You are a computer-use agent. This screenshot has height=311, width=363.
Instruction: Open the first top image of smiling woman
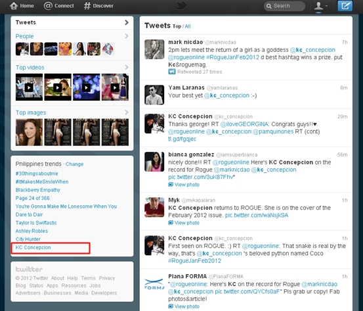pyautogui.click(x=29, y=132)
